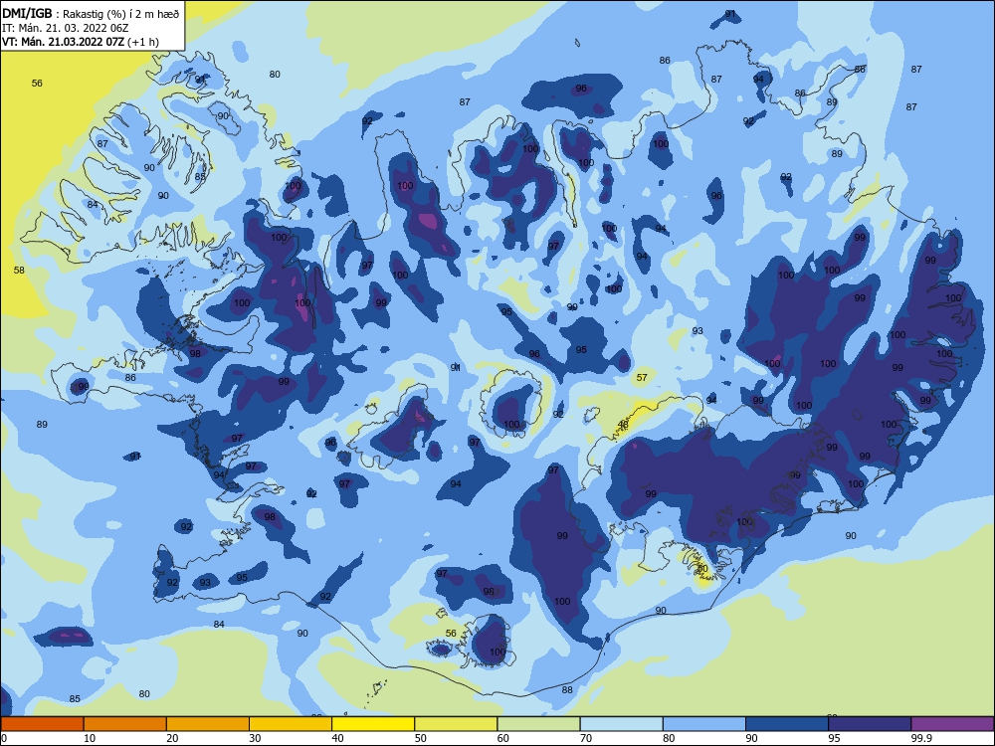Click the bright yellow 40–50 legend swatch
Image resolution: width=995 pixels, height=746 pixels.
click(373, 724)
